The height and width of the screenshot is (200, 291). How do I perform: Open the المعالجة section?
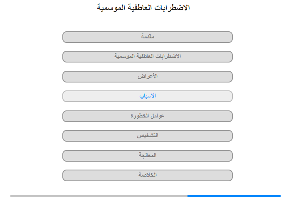148,156
